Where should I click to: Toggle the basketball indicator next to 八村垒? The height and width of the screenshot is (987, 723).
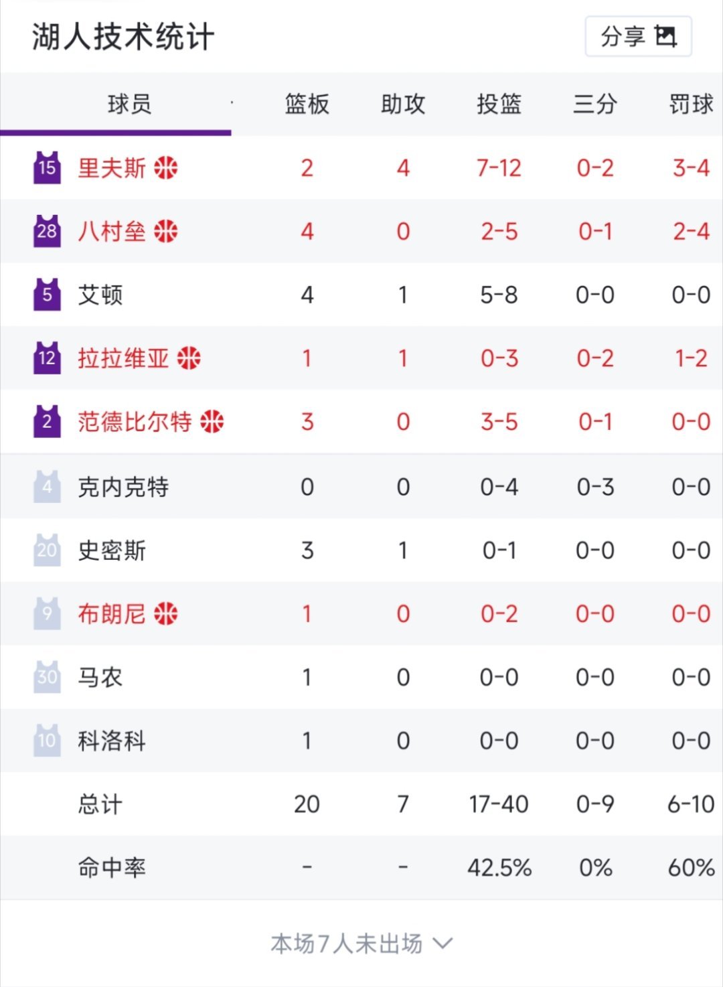[167, 230]
